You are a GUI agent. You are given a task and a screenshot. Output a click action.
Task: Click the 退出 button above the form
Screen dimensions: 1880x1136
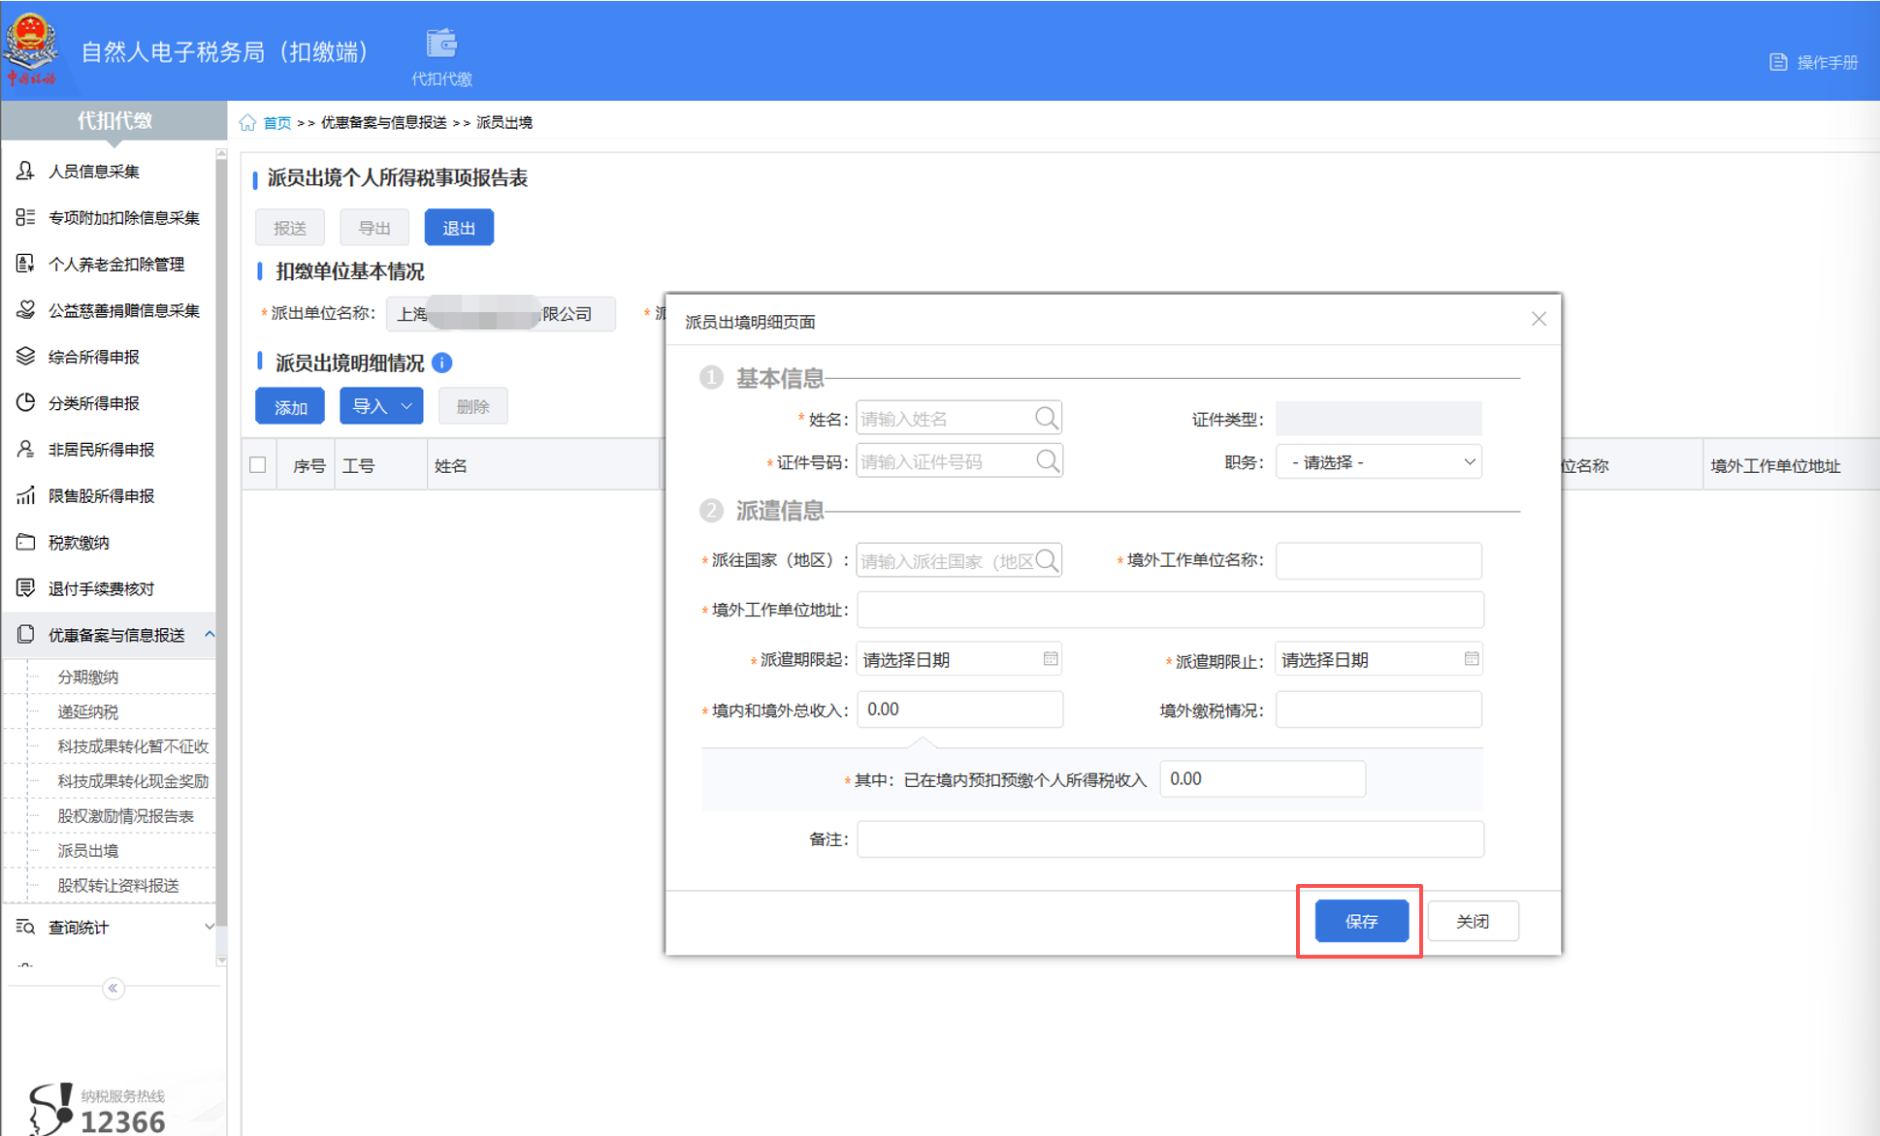click(x=459, y=227)
